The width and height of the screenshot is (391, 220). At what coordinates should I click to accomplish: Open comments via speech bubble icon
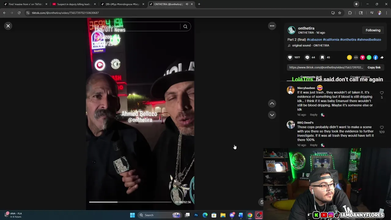307,57
